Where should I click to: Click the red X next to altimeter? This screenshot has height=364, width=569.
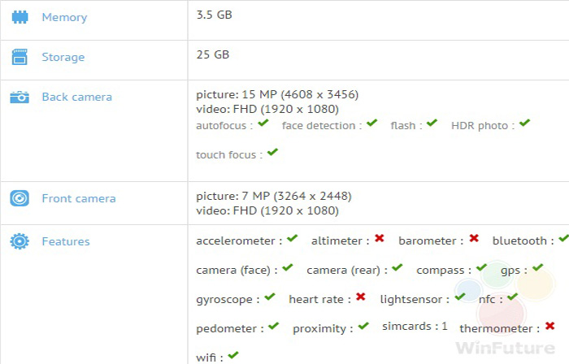click(380, 238)
